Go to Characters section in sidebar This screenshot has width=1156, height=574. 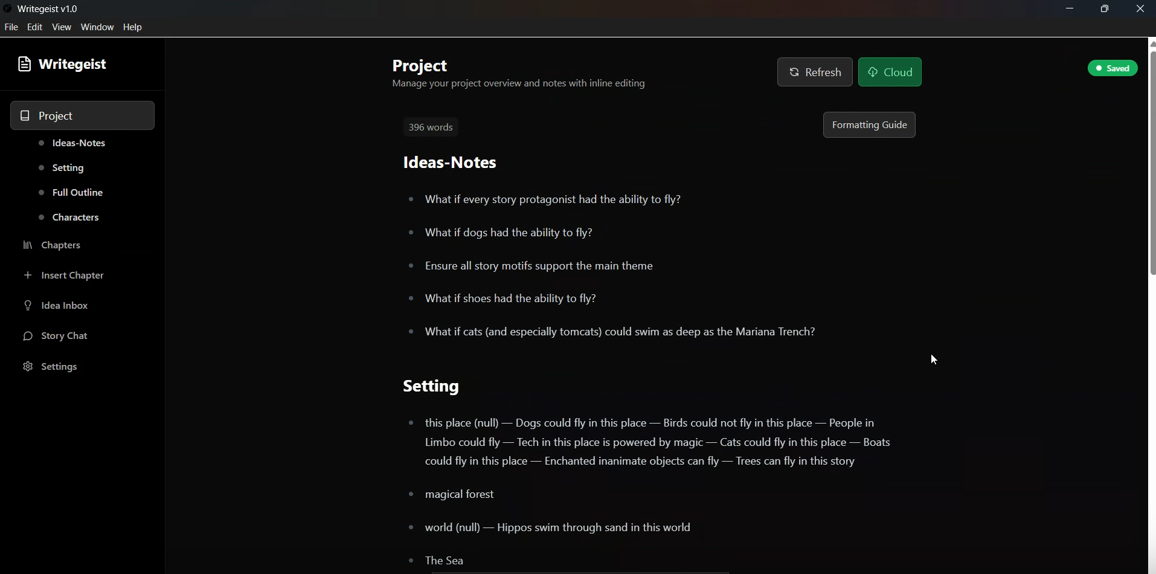tap(75, 218)
